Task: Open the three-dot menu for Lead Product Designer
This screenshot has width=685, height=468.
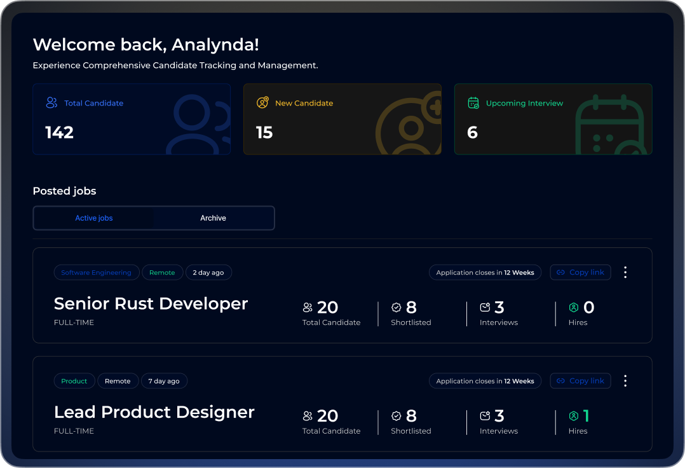Action: pyautogui.click(x=625, y=381)
